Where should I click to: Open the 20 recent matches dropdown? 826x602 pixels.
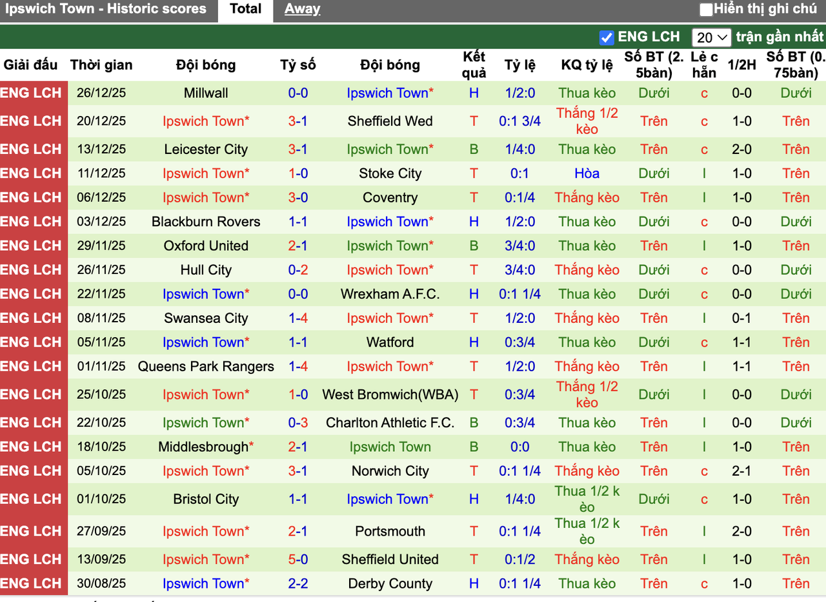click(x=711, y=37)
